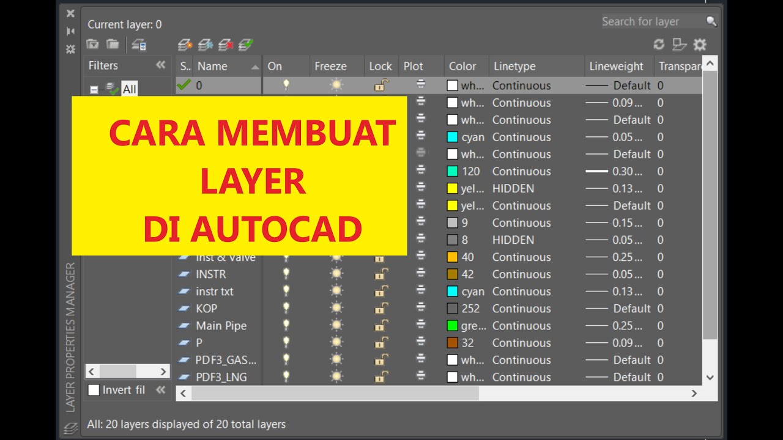
Task: Click the Delete Layer icon with red X
Action: click(x=226, y=45)
